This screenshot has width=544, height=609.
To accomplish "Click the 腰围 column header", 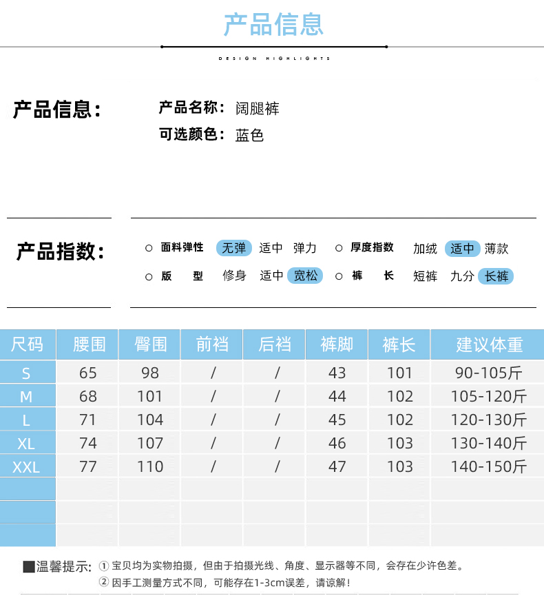I will pos(89,344).
